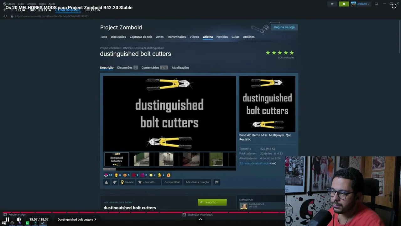This screenshot has height=226, width=401.
Task: Open the Notícias tab
Action: click(x=222, y=37)
